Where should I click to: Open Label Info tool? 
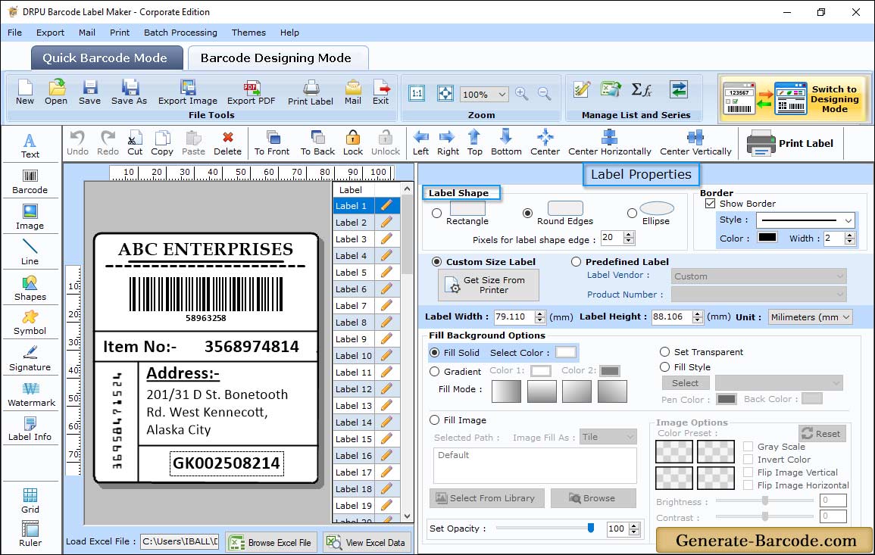pos(30,429)
